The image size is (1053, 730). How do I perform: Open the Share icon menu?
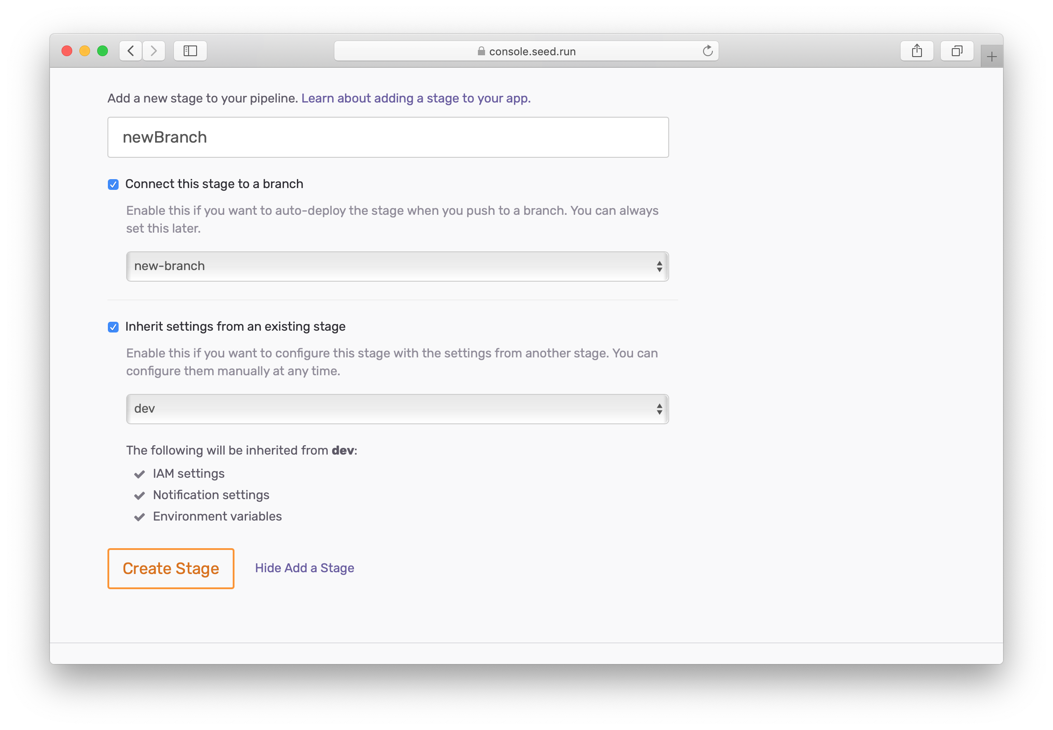coord(916,51)
